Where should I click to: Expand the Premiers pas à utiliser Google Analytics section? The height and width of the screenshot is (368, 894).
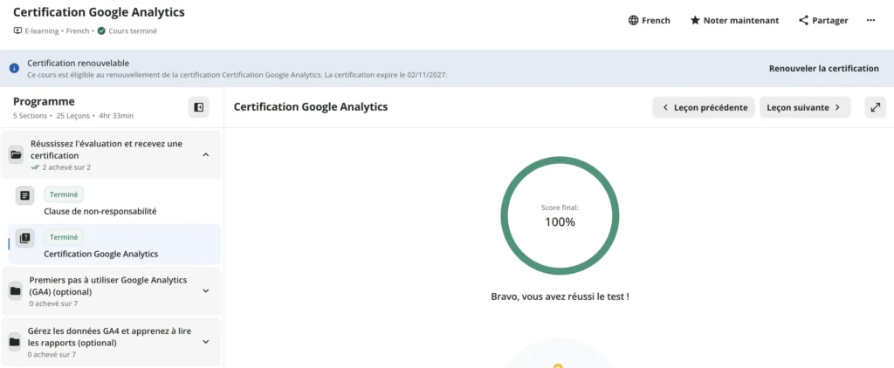pyautogui.click(x=206, y=290)
